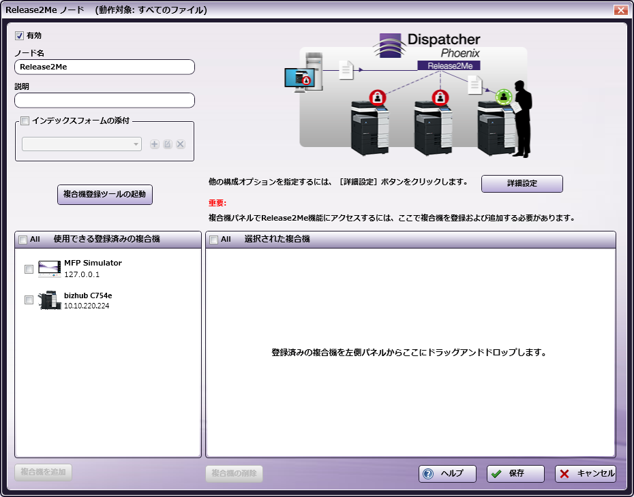The width and height of the screenshot is (634, 497).
Task: Click the 保存 save button
Action: (x=515, y=474)
